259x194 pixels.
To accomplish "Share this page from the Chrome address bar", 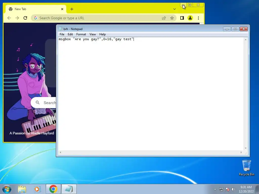I will tap(164, 18).
